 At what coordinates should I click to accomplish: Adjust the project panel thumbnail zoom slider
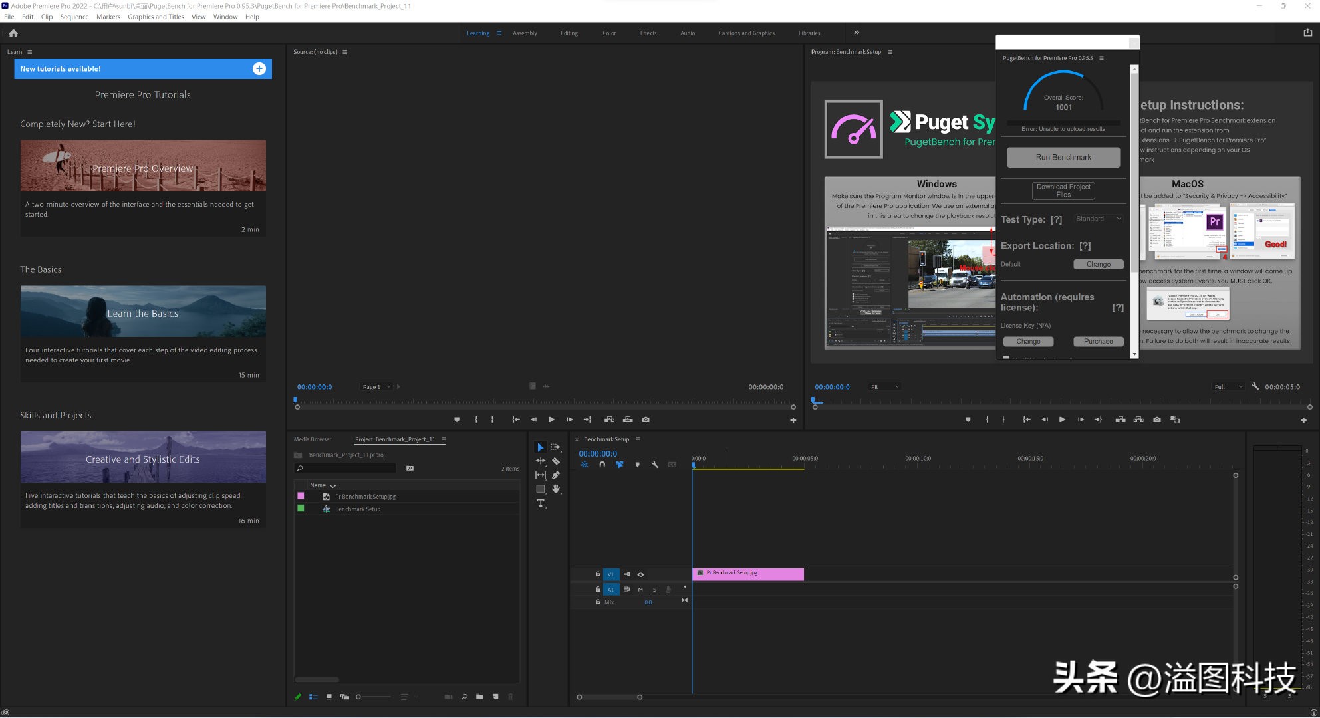(359, 697)
